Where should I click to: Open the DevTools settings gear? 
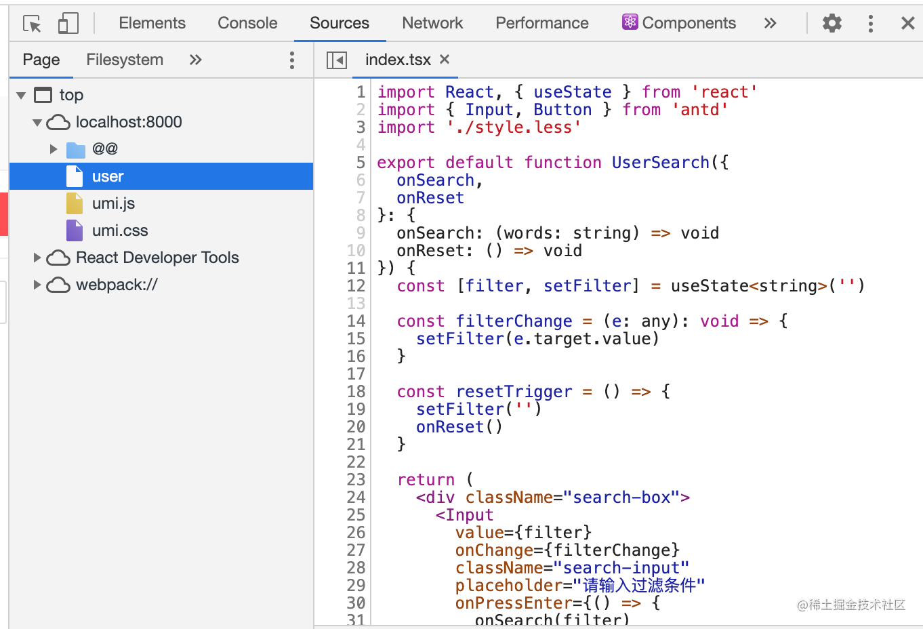[x=832, y=23]
